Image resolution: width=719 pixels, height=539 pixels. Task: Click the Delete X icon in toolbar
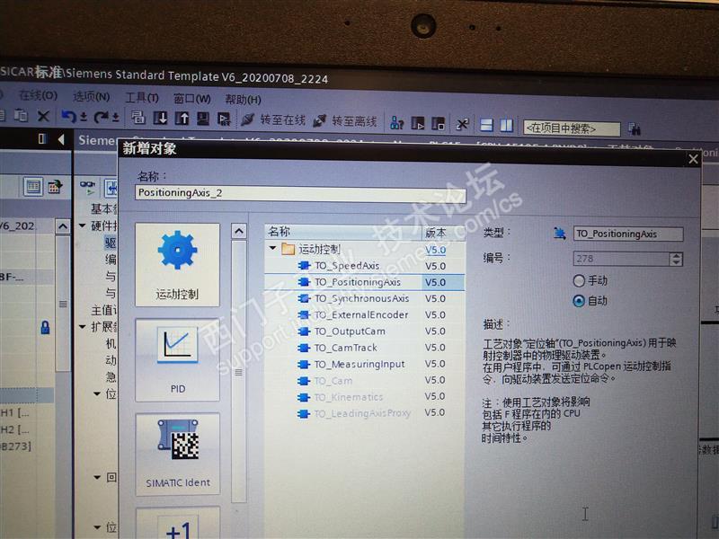(x=43, y=116)
